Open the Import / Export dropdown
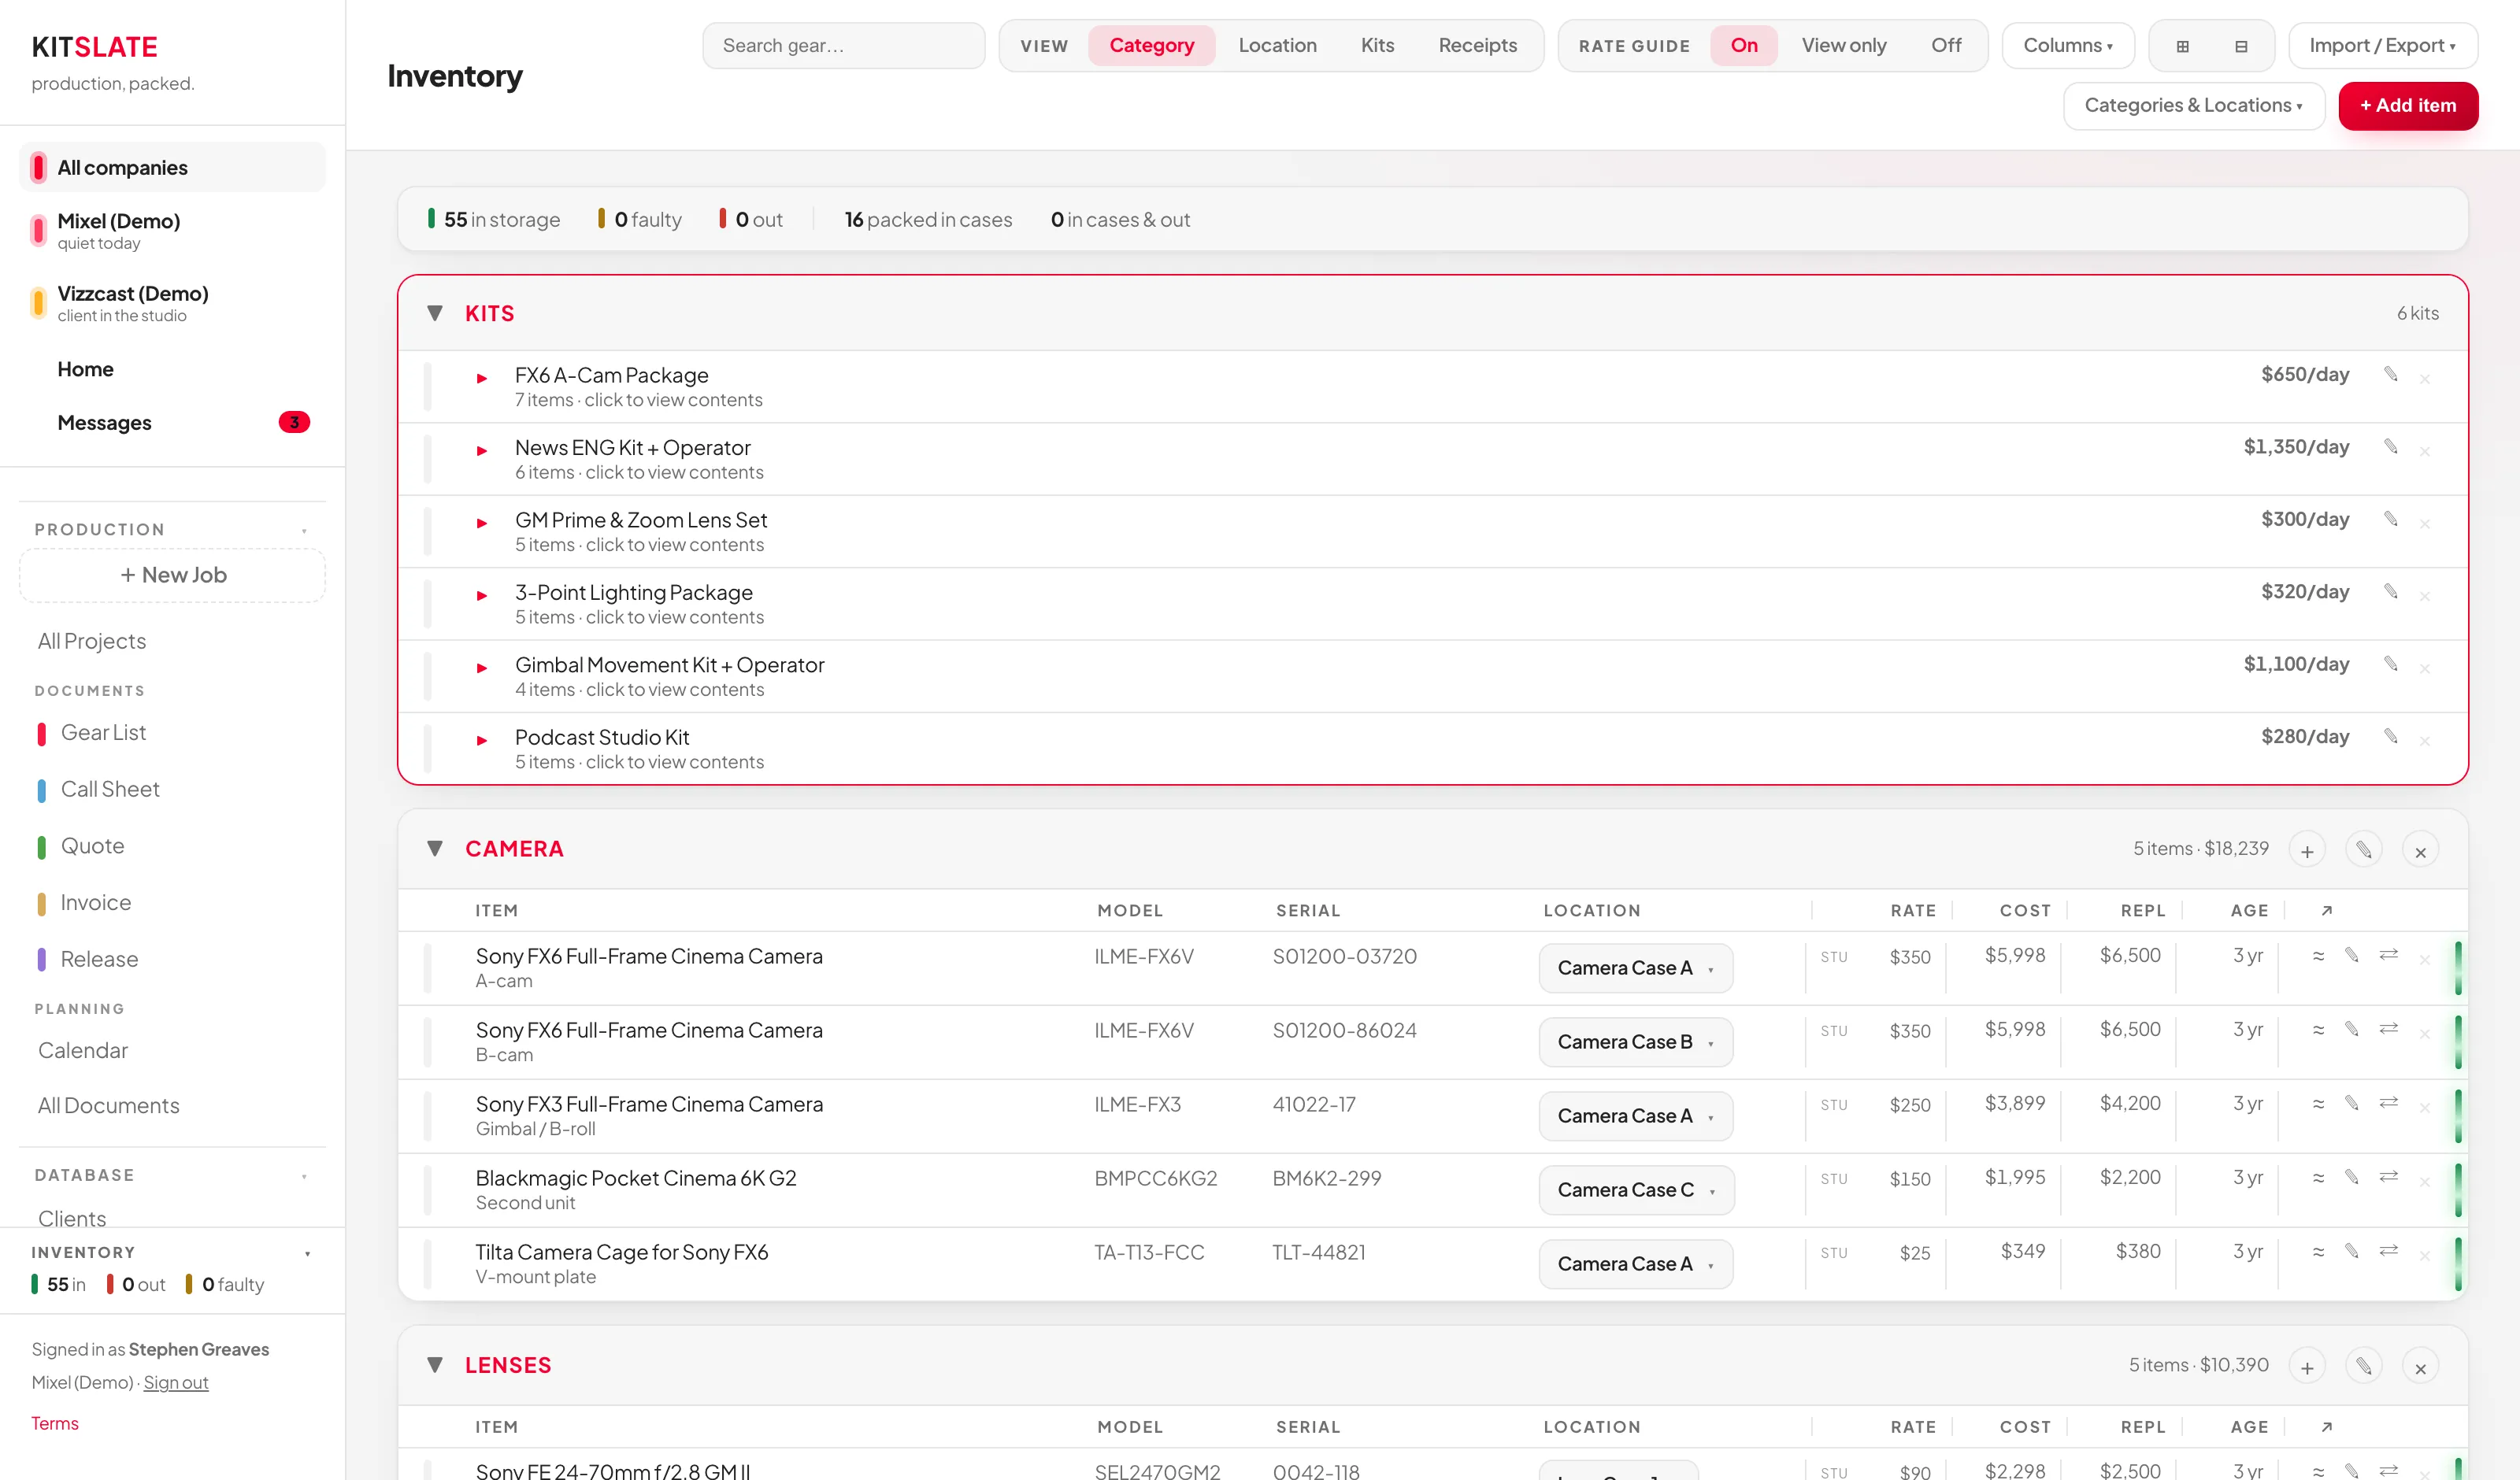 pos(2382,46)
